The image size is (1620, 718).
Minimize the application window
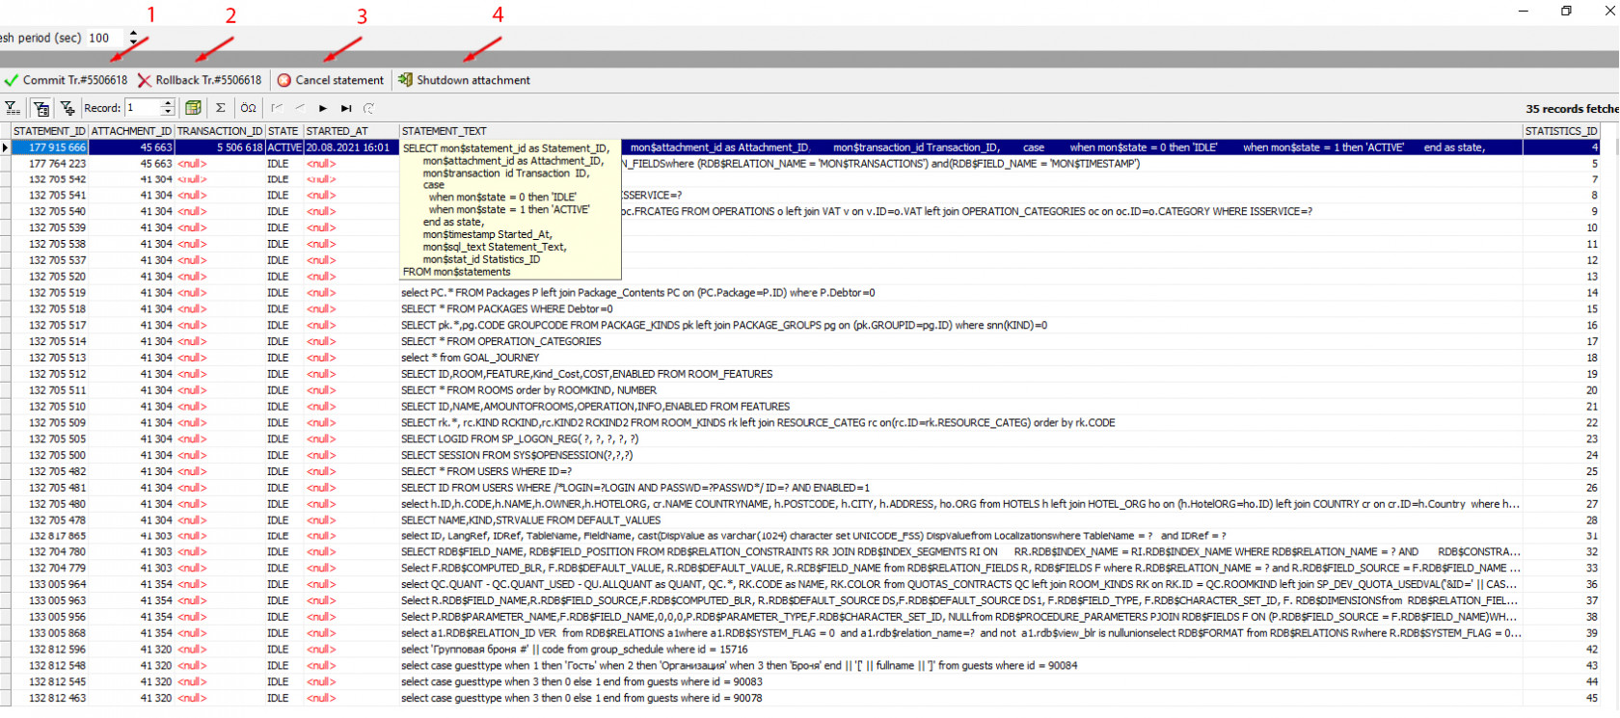(1524, 11)
